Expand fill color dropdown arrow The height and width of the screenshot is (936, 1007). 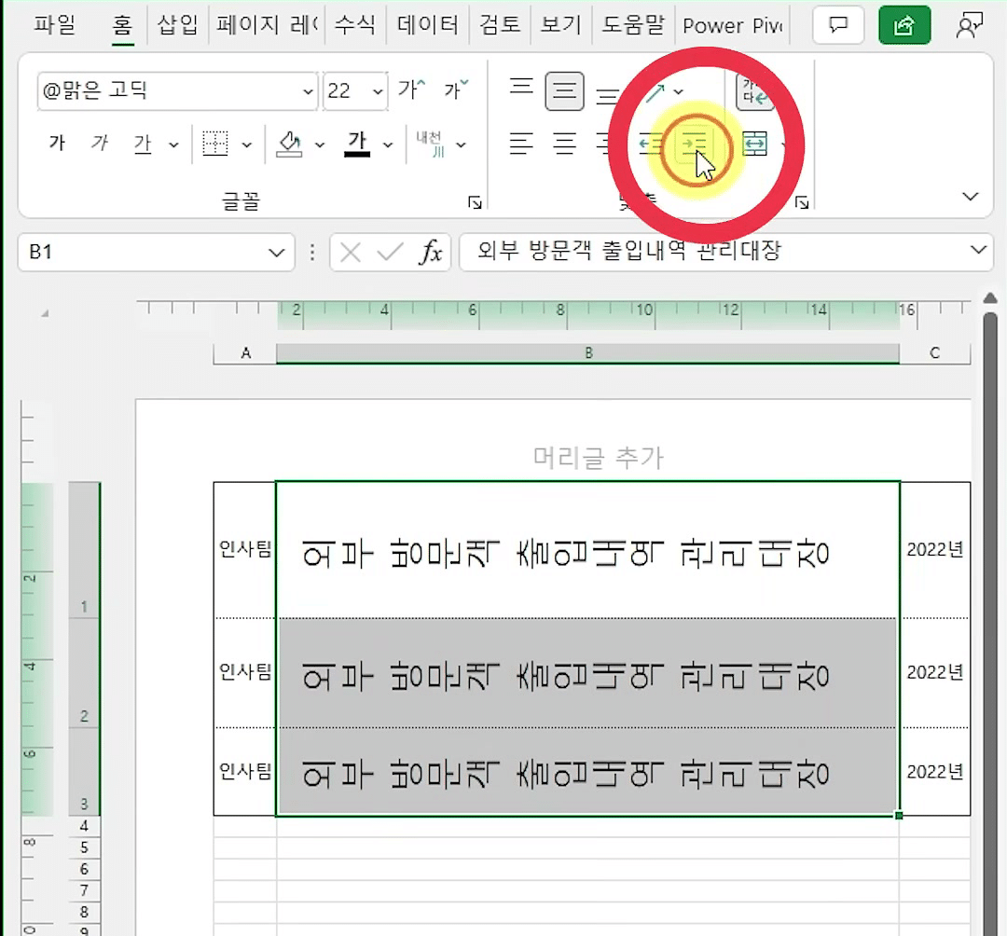pyautogui.click(x=320, y=145)
